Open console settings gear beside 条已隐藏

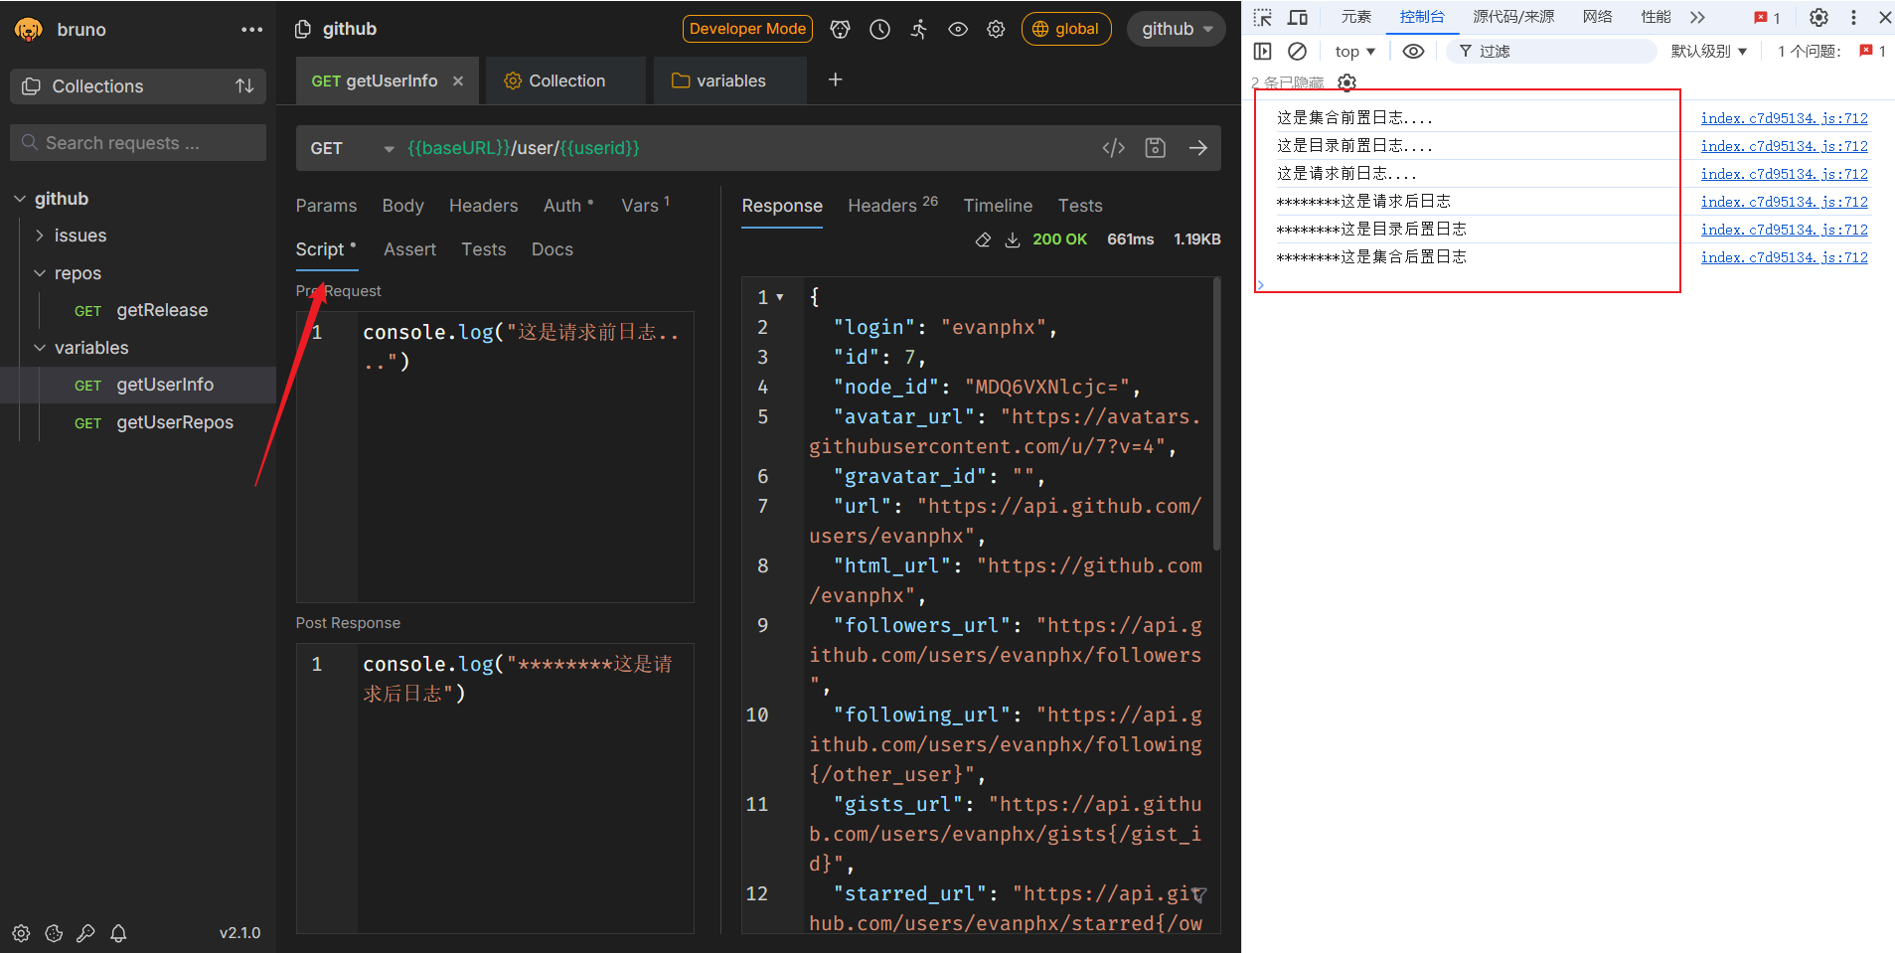coord(1346,82)
